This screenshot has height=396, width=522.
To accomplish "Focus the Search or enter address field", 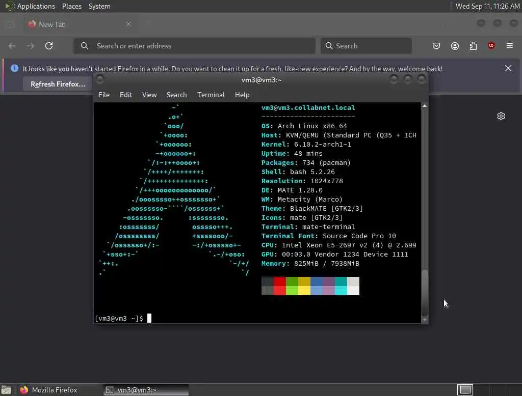I will 194,46.
